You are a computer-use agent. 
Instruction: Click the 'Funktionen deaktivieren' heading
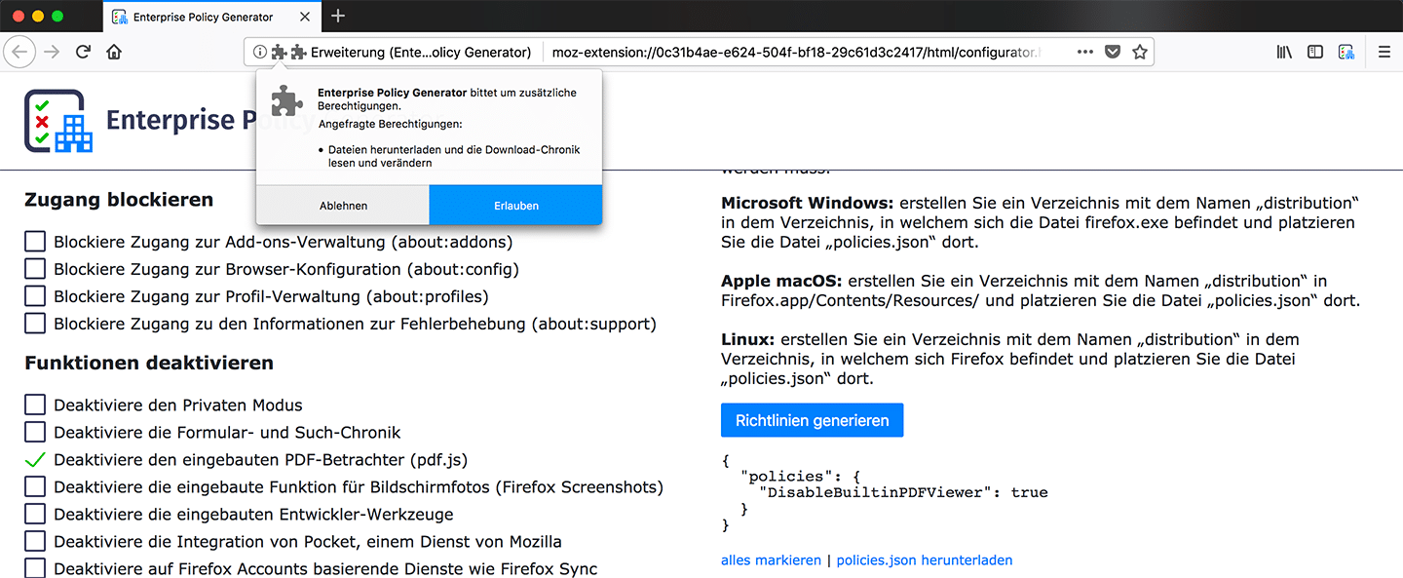pyautogui.click(x=149, y=364)
